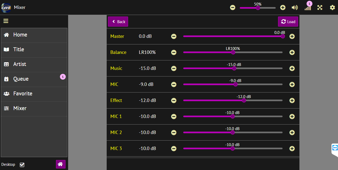Click the Music volume slider handle
The image size is (338, 170).
click(x=234, y=69)
